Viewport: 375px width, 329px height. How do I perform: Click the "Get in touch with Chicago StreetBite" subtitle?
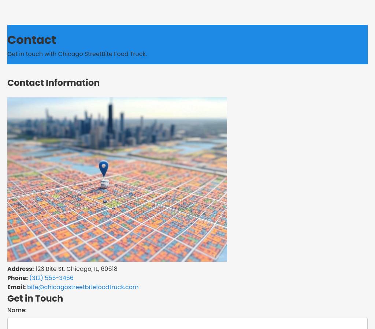[x=77, y=54]
